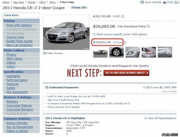Click the arrow beside View All Specifications
Screen dimensions: 180x137
tap(145, 118)
